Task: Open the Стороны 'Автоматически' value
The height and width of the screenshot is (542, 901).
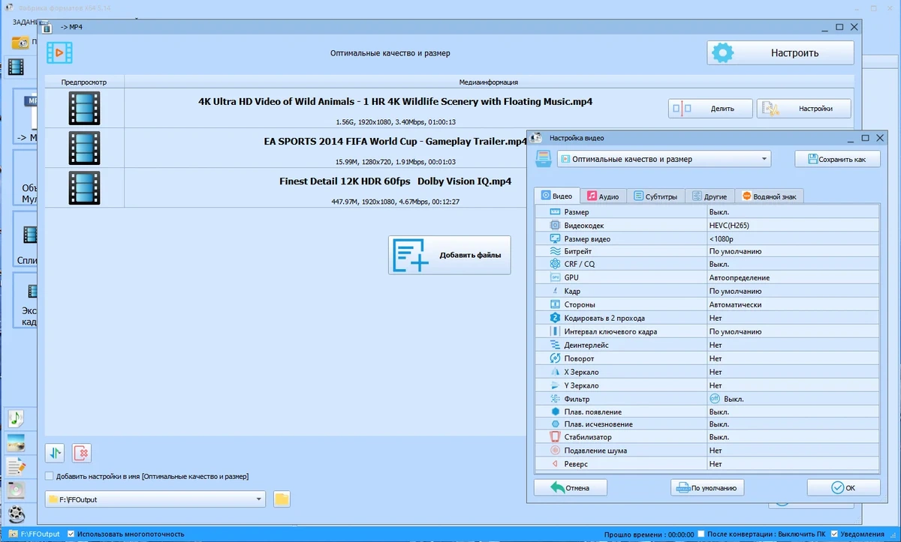Action: click(793, 304)
